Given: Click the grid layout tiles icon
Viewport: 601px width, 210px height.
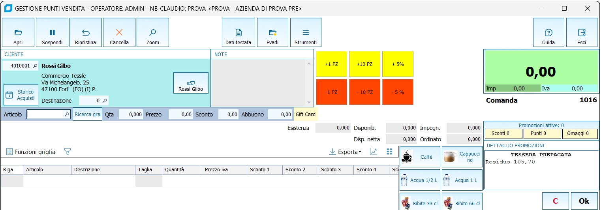Looking at the screenshot, I should pyautogui.click(x=390, y=152).
